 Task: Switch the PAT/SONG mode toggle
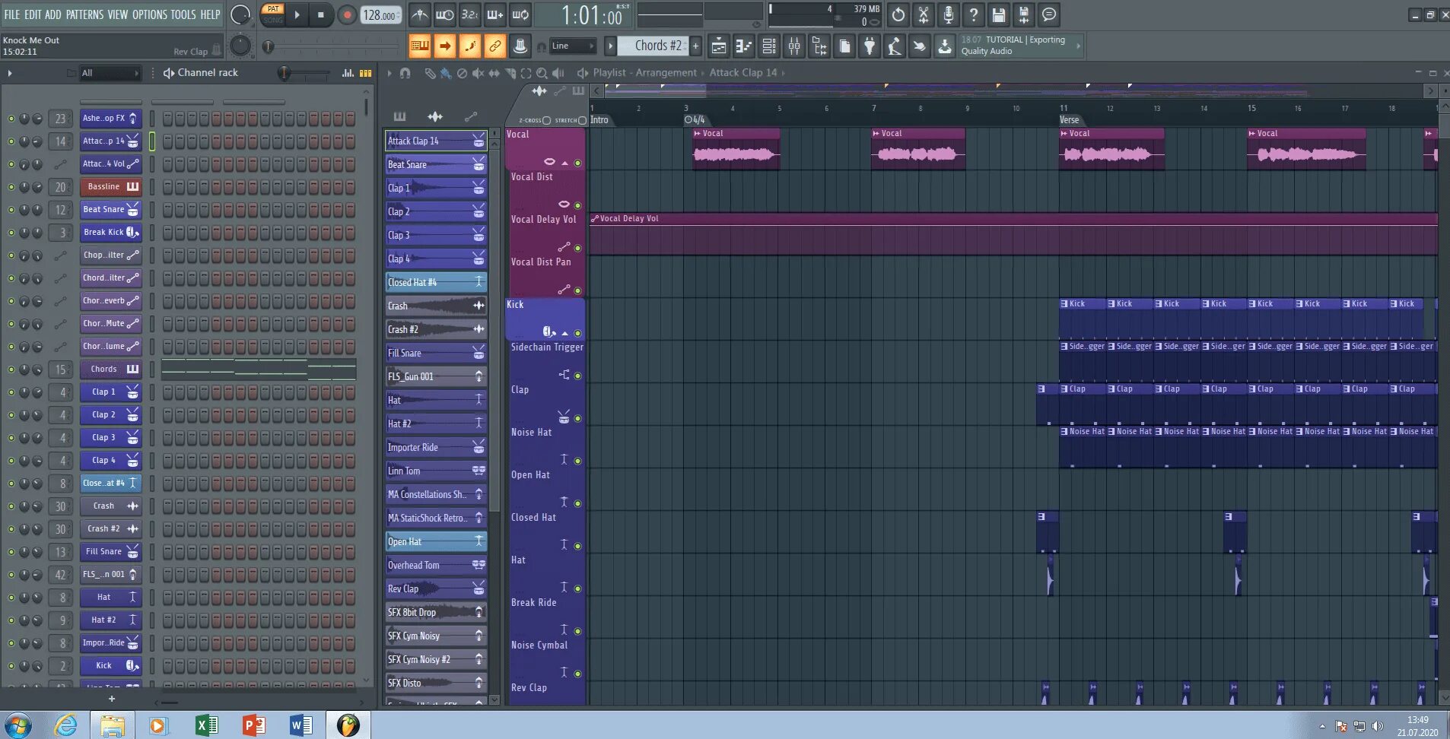tap(272, 14)
